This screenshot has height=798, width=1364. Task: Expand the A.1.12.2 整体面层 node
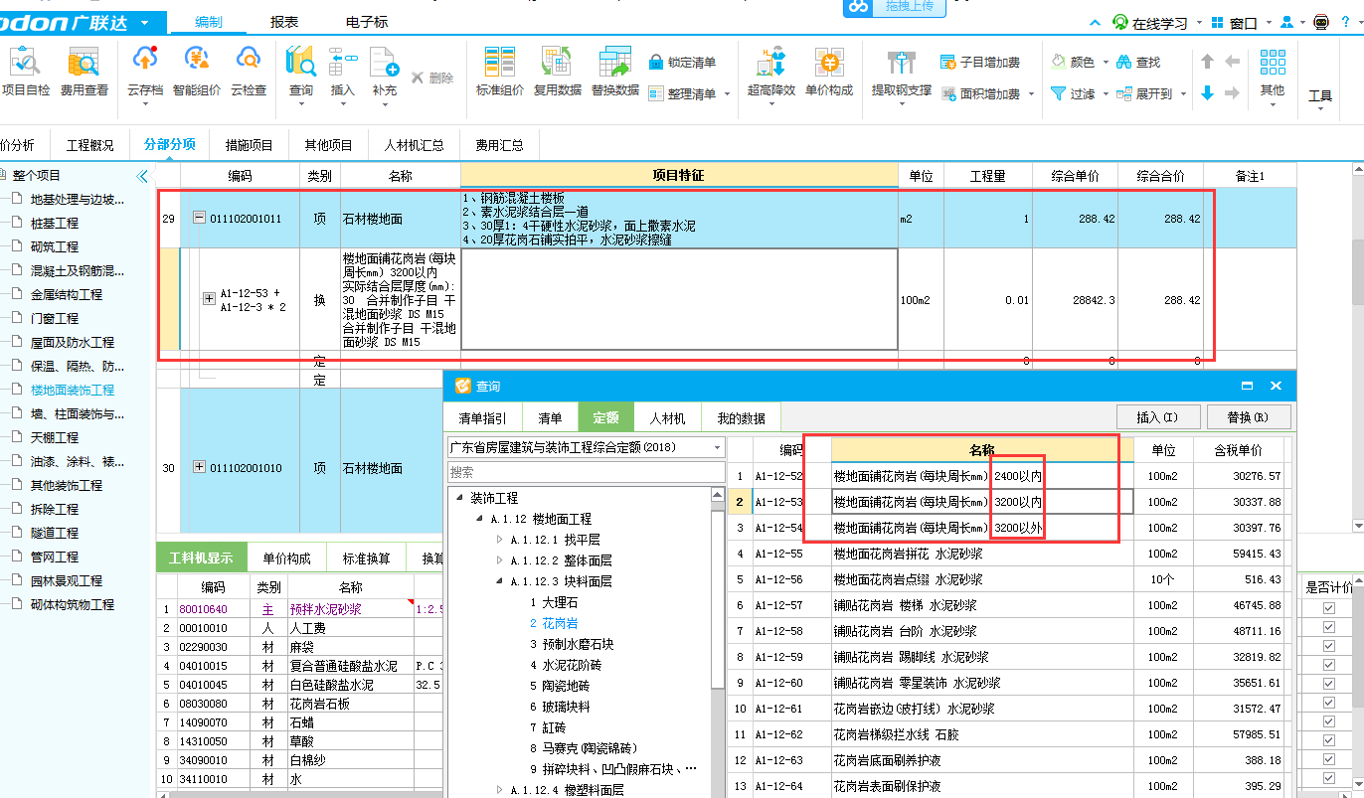[x=500, y=560]
